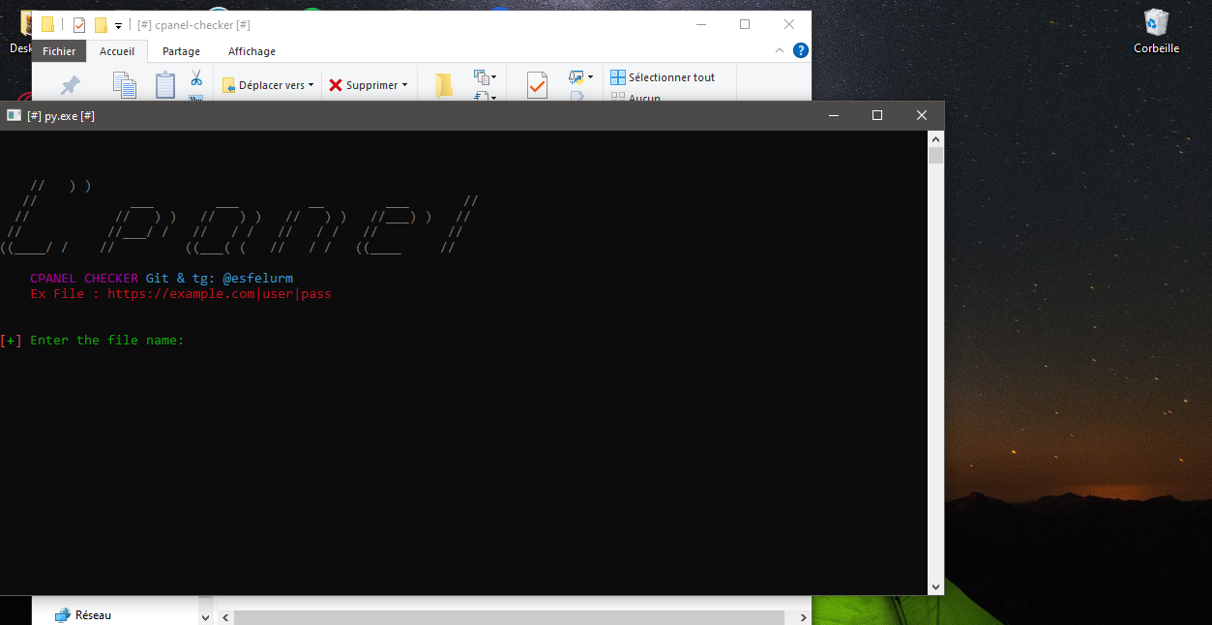1212x625 pixels.
Task: Click the navigation pane scroll down arrow
Action: pyautogui.click(x=205, y=616)
